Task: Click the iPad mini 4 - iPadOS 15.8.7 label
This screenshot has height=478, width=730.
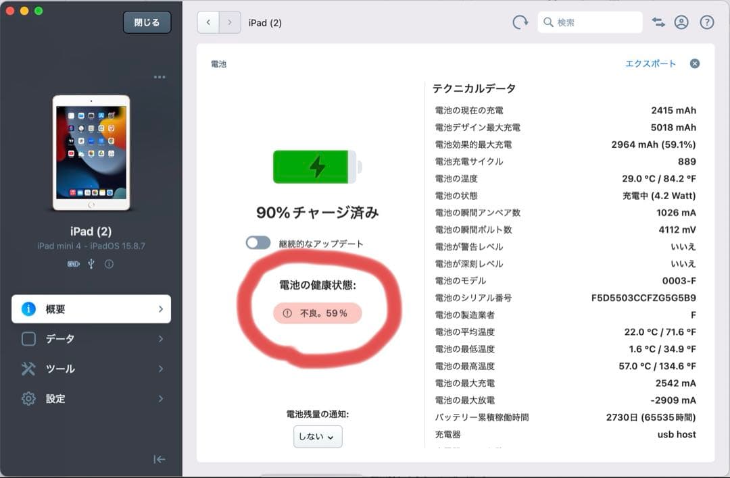Action: tap(91, 246)
